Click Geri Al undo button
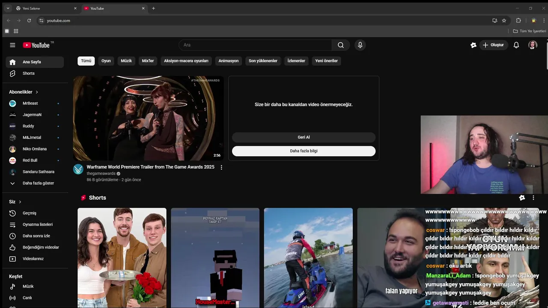This screenshot has height=308, width=548. pyautogui.click(x=304, y=137)
